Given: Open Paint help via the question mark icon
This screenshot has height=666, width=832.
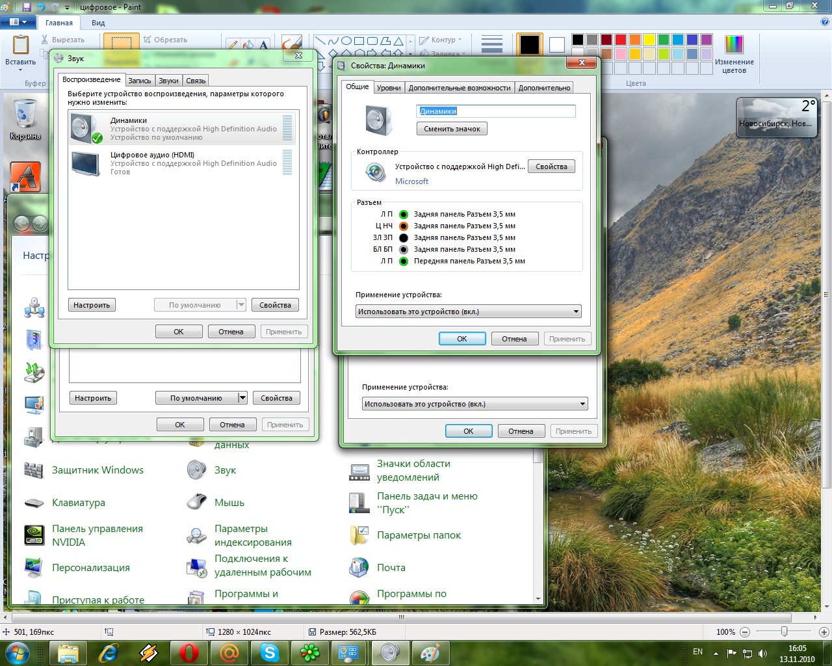Looking at the screenshot, I should coord(825,22).
